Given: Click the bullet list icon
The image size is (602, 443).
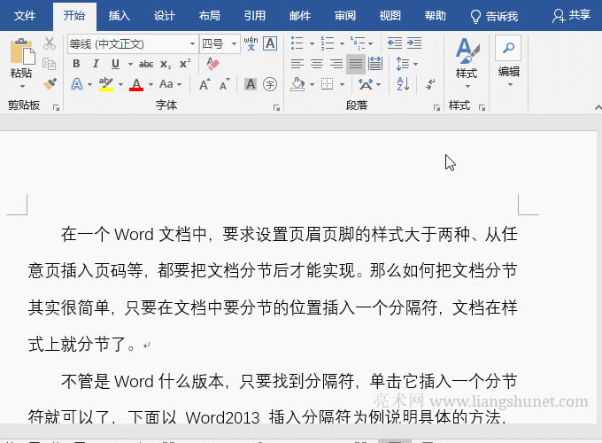Looking at the screenshot, I should click(297, 43).
